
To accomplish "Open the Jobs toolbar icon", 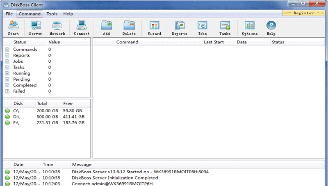I will coord(202,25).
